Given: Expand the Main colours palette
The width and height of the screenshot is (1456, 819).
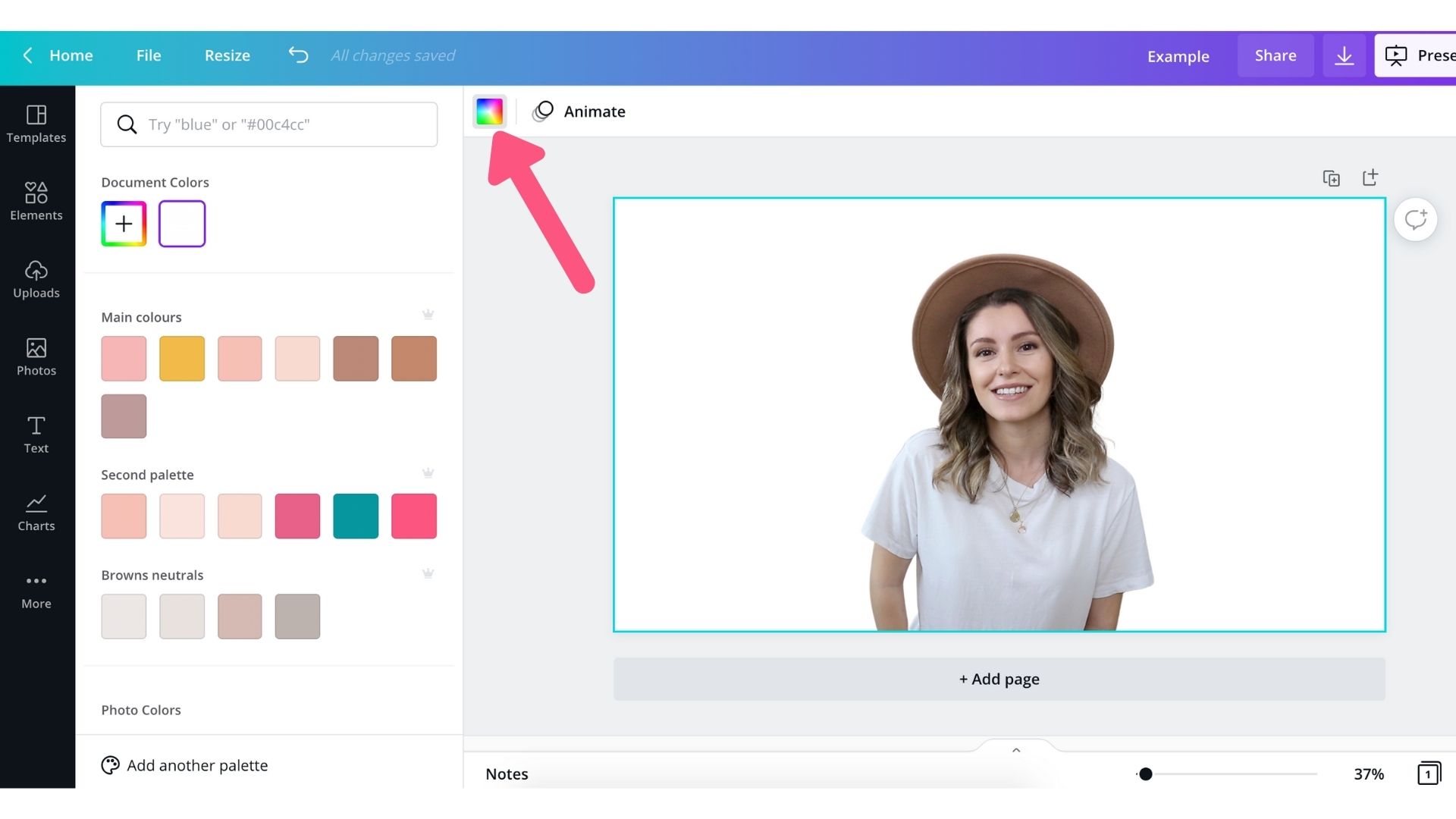Looking at the screenshot, I should pyautogui.click(x=427, y=316).
